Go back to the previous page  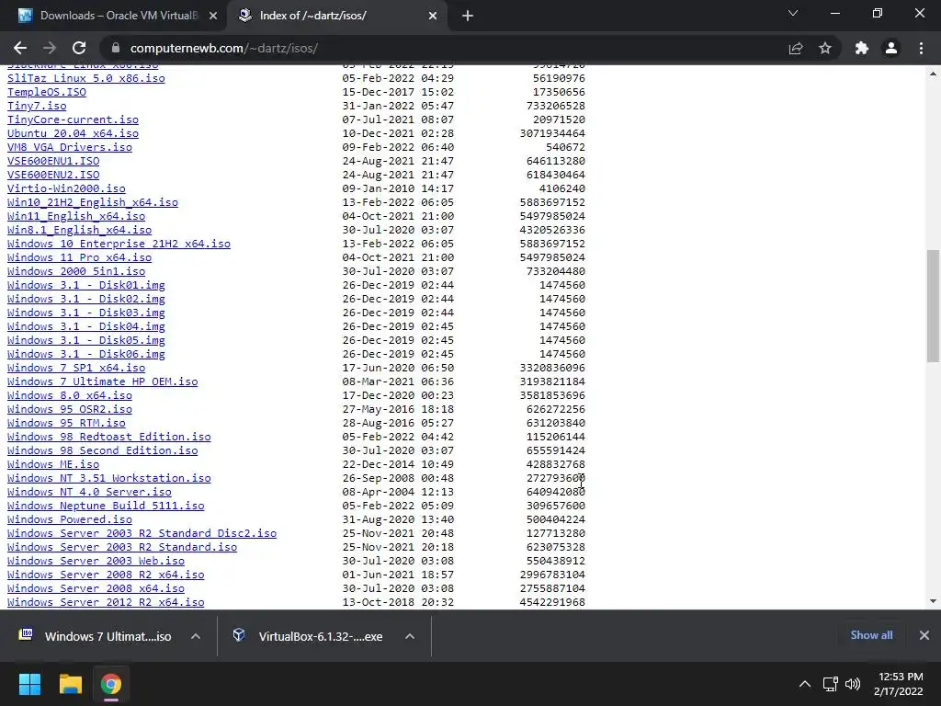pos(20,48)
